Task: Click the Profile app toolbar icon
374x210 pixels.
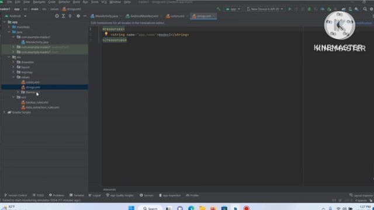Action: click(323, 9)
